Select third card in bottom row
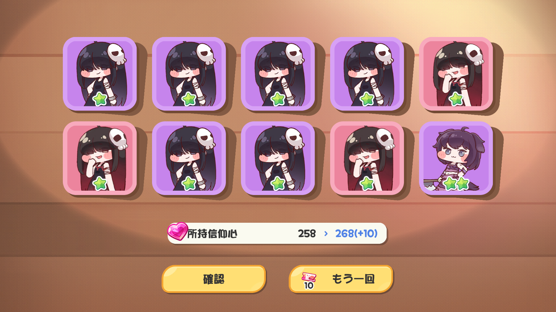This screenshot has width=556, height=312. 278,158
